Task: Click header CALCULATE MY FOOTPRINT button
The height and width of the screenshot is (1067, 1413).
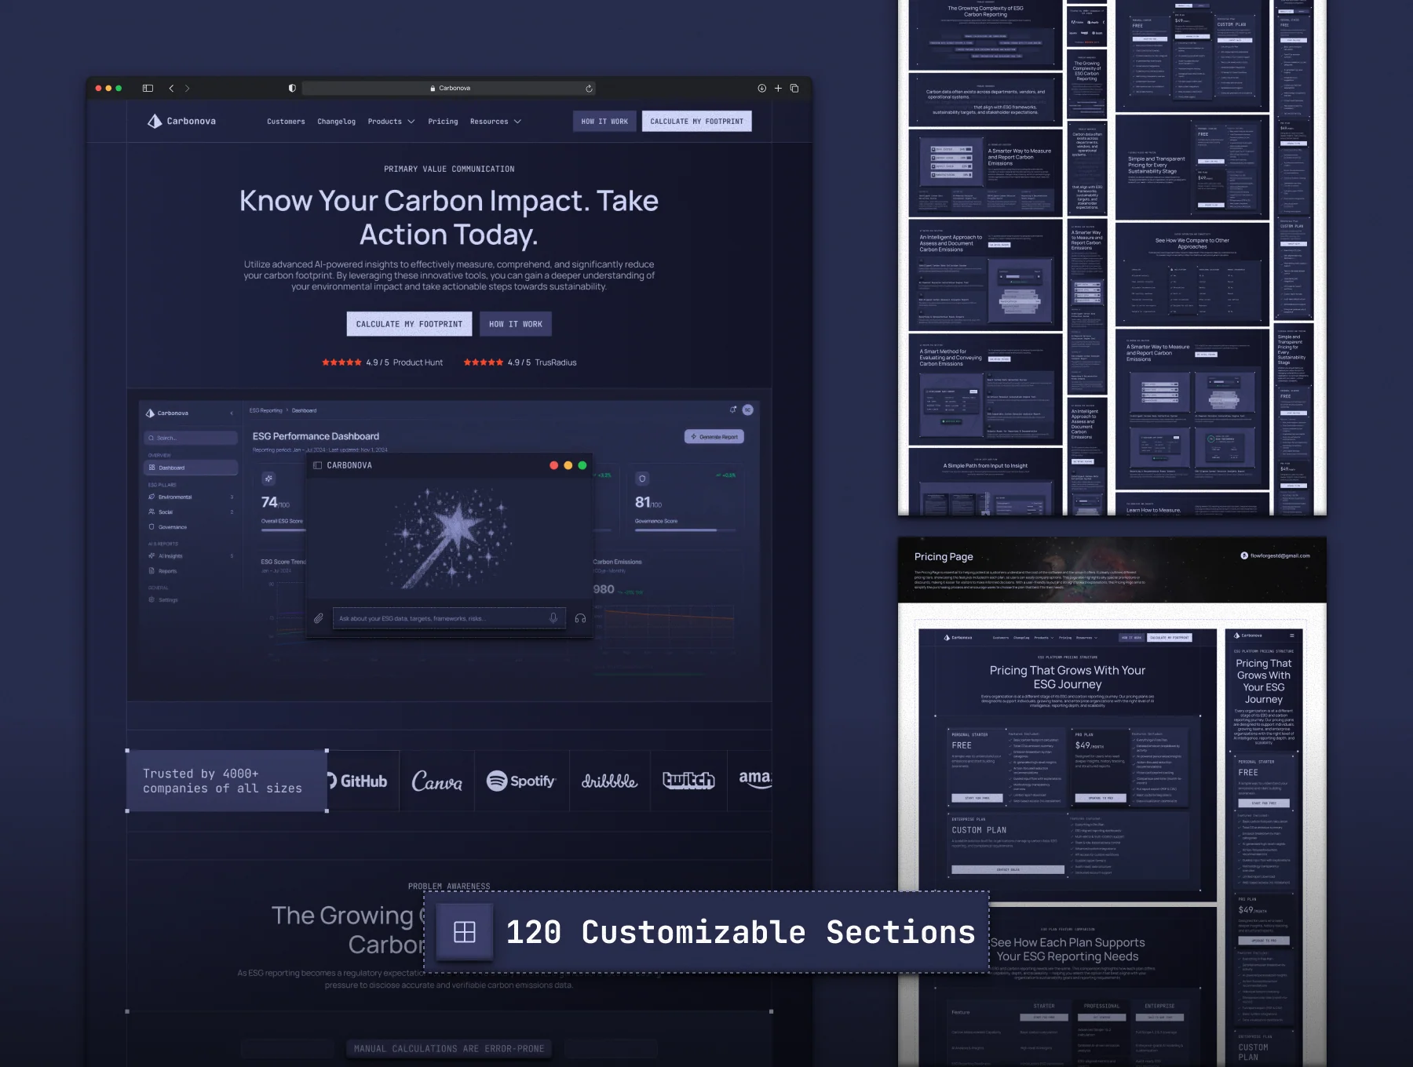Action: [x=696, y=121]
